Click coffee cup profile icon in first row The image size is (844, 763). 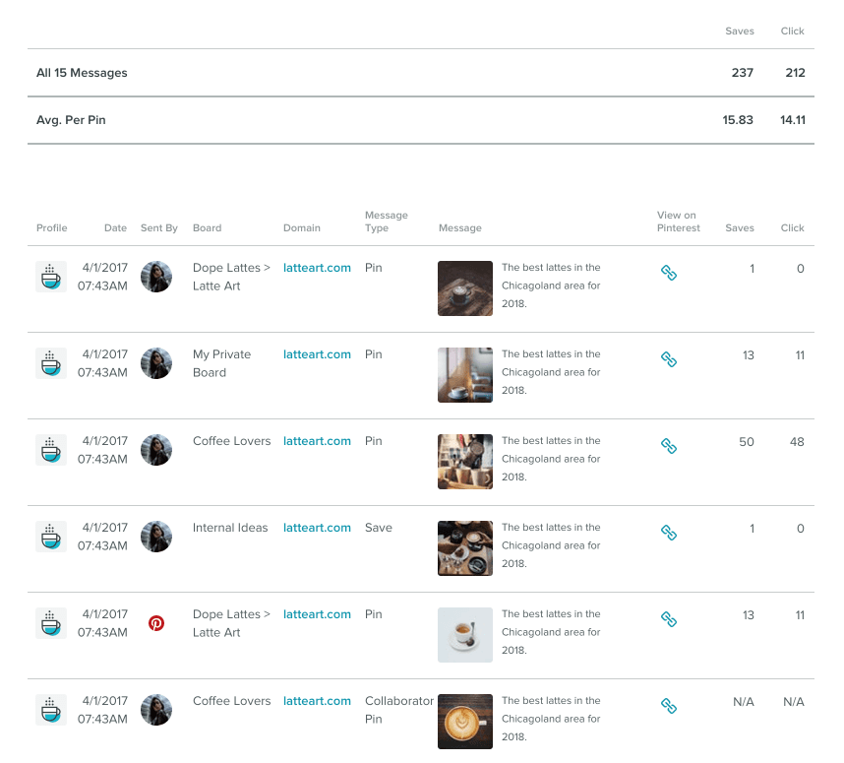click(51, 277)
